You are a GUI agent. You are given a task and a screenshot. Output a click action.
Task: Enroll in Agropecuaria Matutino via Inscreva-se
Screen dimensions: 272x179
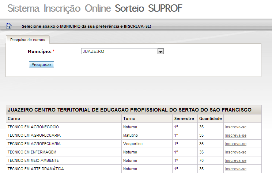(x=235, y=135)
